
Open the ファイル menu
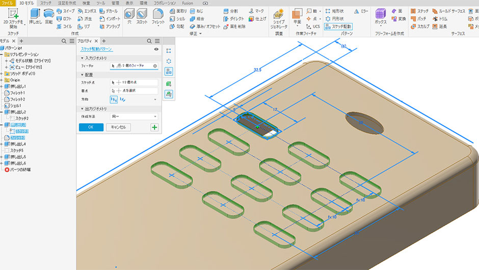tap(7, 3)
